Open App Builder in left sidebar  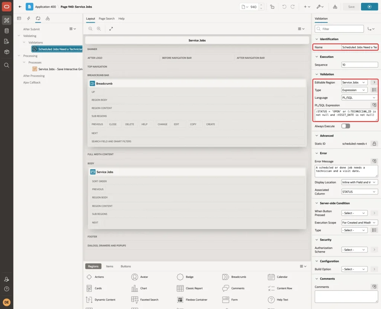click(x=7, y=20)
